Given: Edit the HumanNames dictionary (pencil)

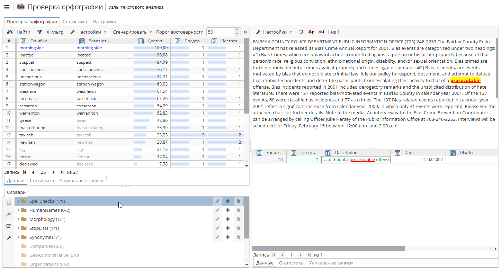Looking at the screenshot, I should coord(217,210).
